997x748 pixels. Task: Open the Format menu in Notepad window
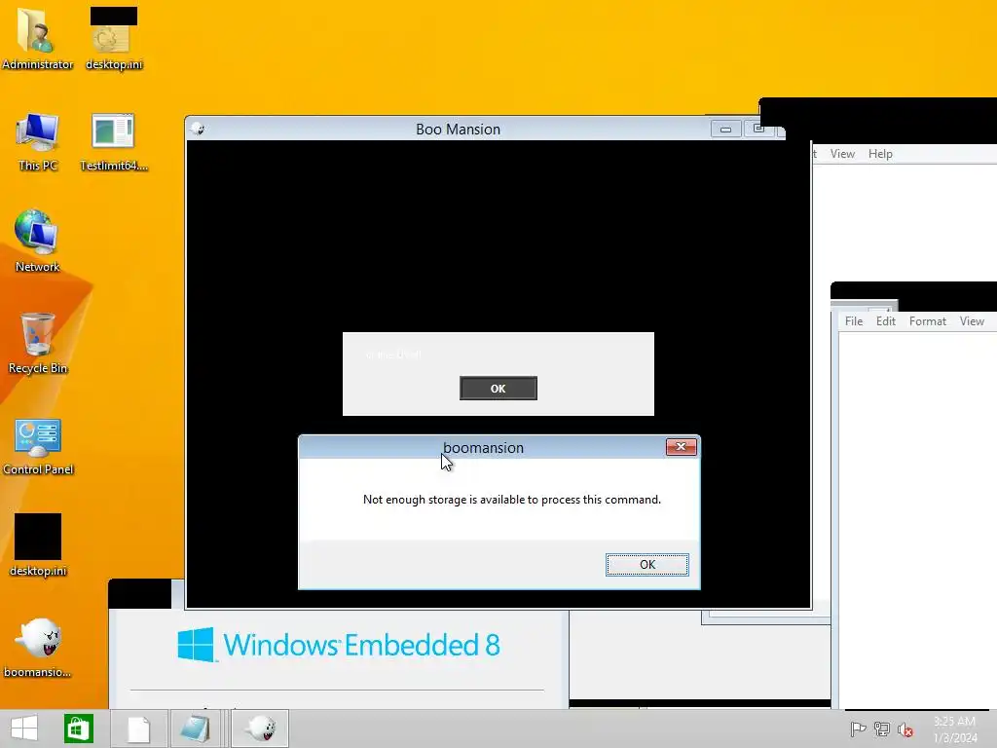pos(928,321)
